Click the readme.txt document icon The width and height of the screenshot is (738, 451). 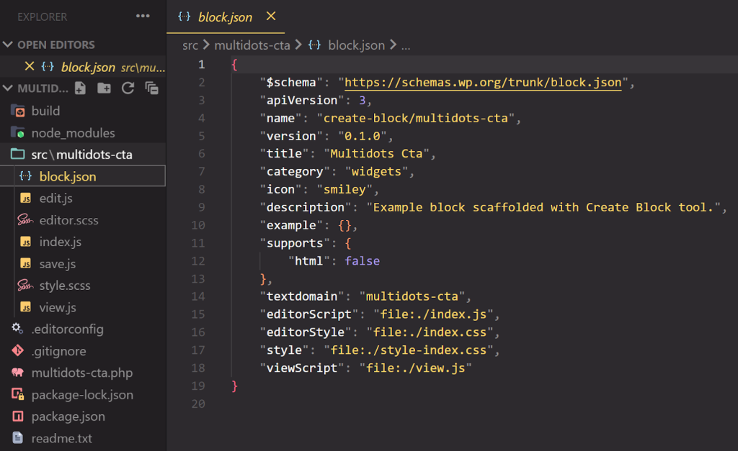coord(17,438)
